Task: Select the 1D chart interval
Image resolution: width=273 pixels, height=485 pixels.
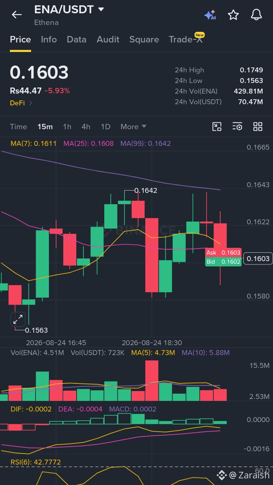Action: click(106, 127)
